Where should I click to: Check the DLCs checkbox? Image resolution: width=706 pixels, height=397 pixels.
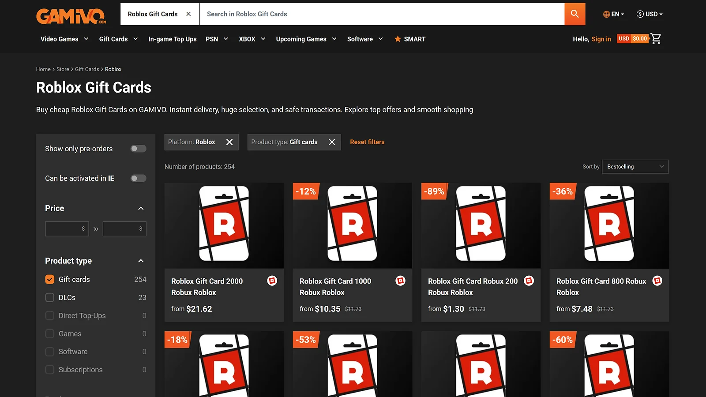(x=50, y=298)
